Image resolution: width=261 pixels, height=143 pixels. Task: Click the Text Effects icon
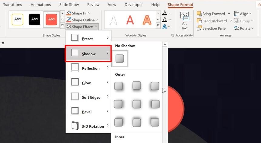tap(165, 26)
